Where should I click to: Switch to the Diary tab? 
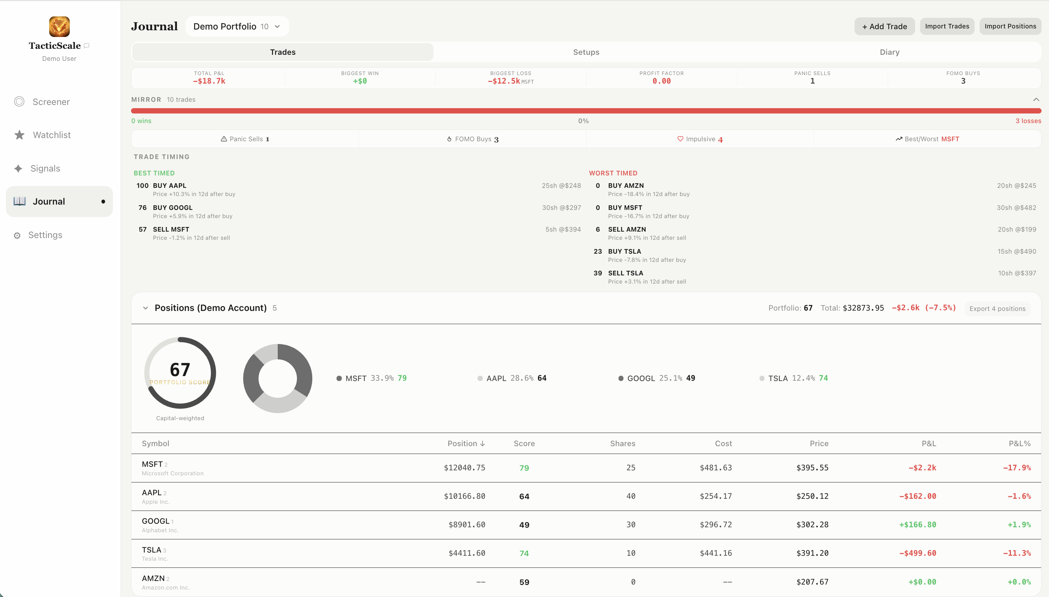point(889,52)
